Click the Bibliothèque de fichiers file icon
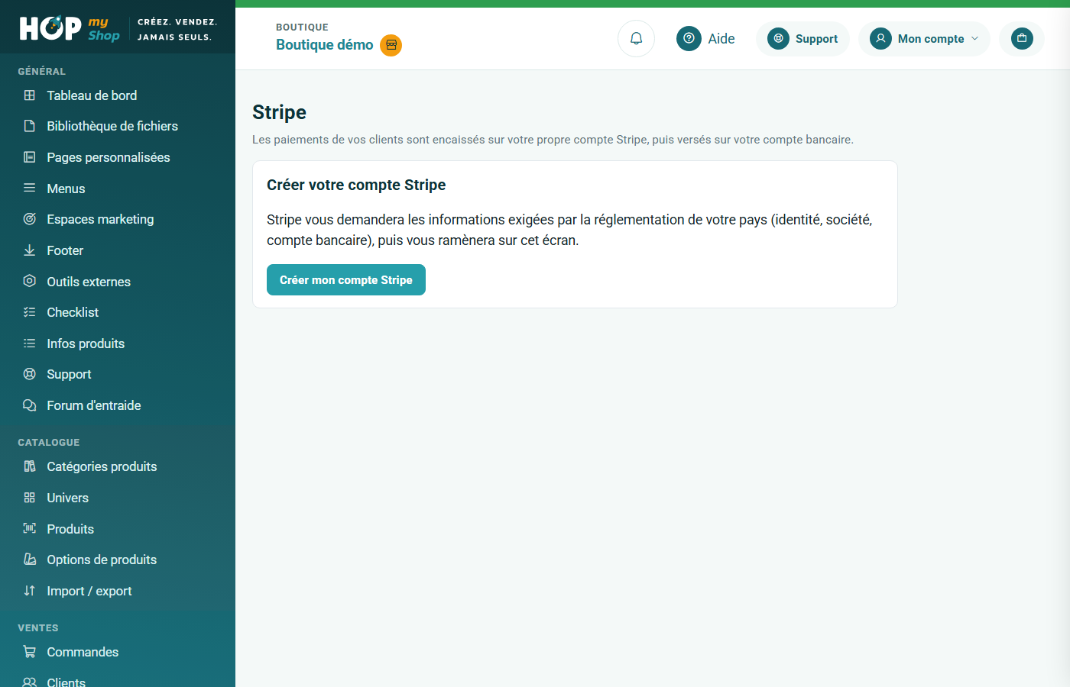 click(x=29, y=126)
